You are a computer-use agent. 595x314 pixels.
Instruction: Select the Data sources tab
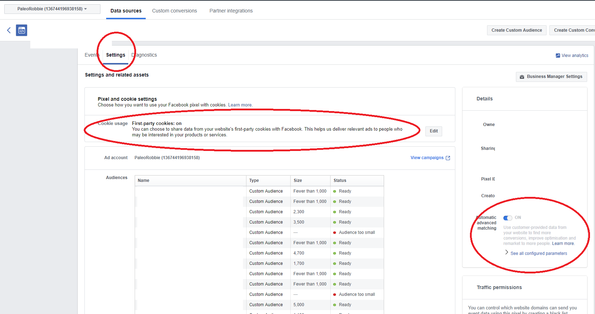pos(126,11)
